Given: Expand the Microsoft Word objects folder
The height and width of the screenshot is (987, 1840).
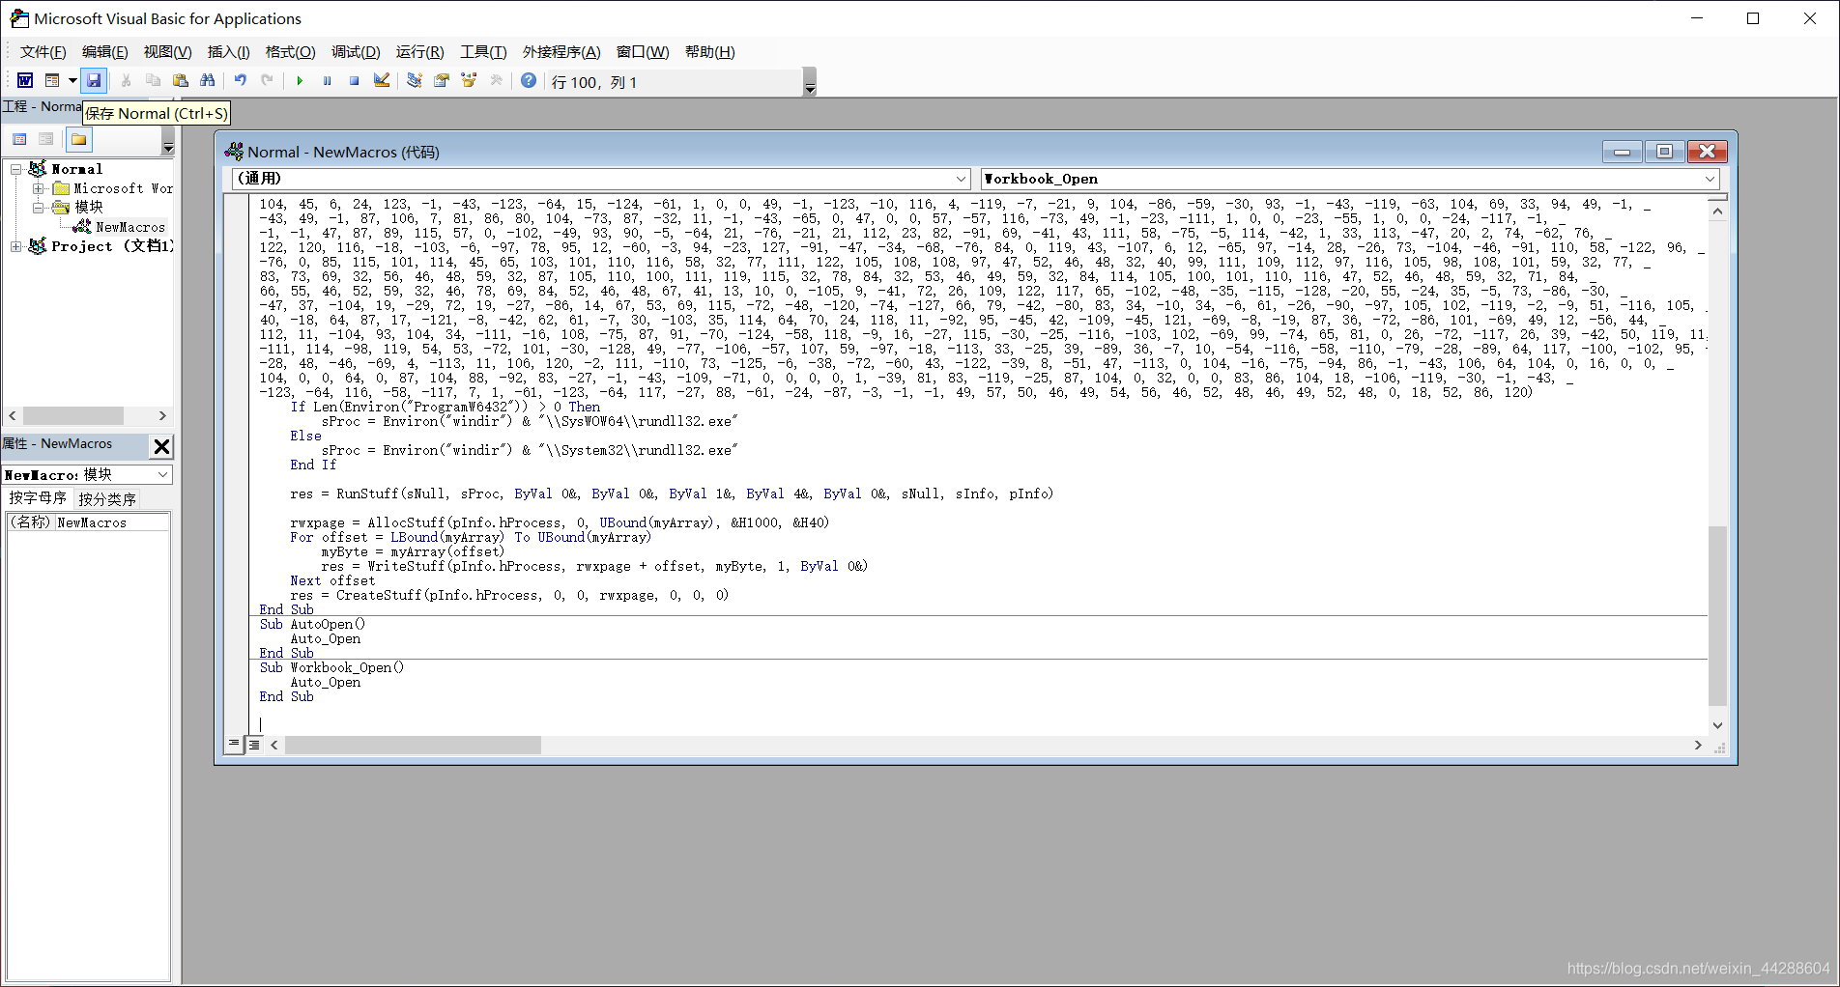Looking at the screenshot, I should pos(39,188).
